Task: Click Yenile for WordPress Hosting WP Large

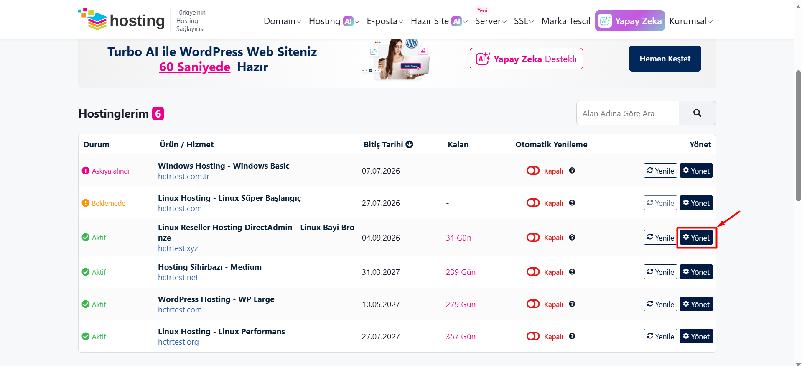Action: (660, 304)
